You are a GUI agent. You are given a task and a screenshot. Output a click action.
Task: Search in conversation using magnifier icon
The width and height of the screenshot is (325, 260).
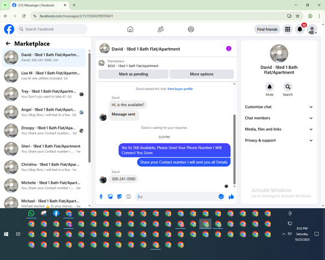point(287,87)
